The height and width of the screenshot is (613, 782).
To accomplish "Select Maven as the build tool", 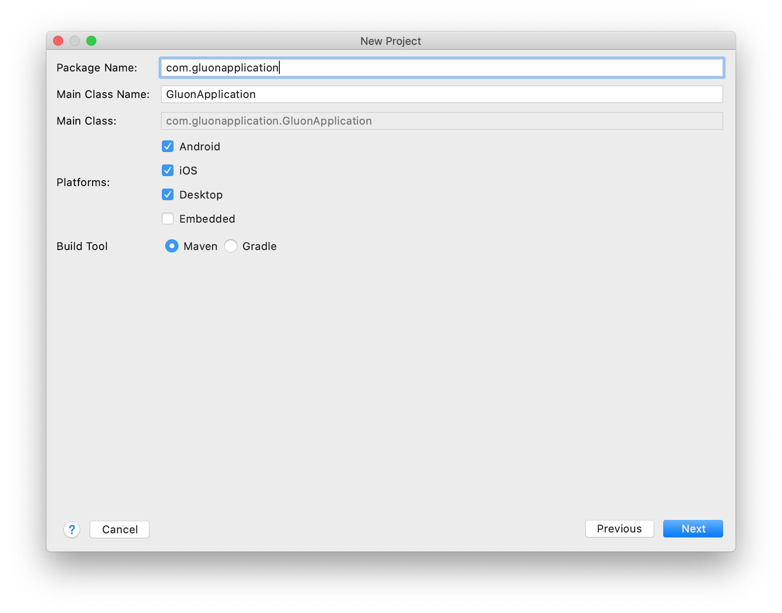I will pyautogui.click(x=172, y=246).
